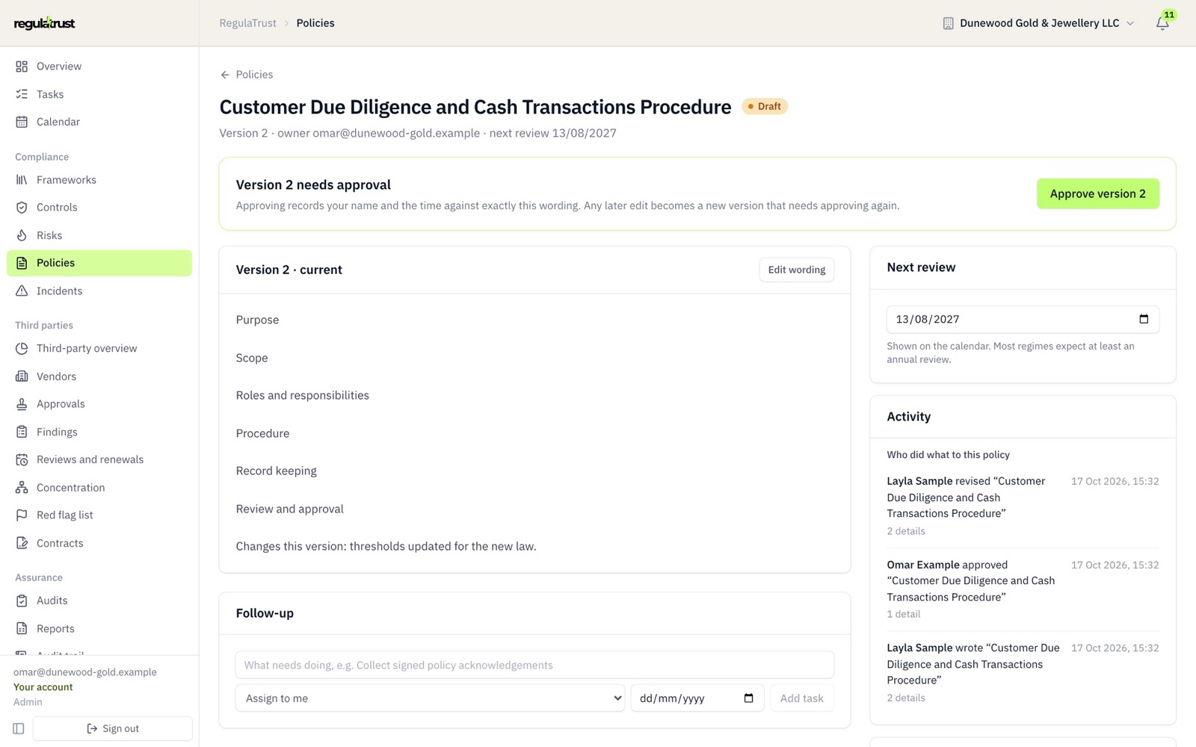Click Approve version 2 button
Screen dimensions: 1196x747
click(x=1097, y=193)
